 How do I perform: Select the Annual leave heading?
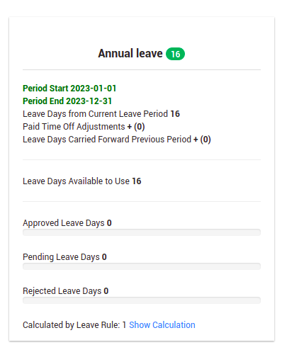130,54
